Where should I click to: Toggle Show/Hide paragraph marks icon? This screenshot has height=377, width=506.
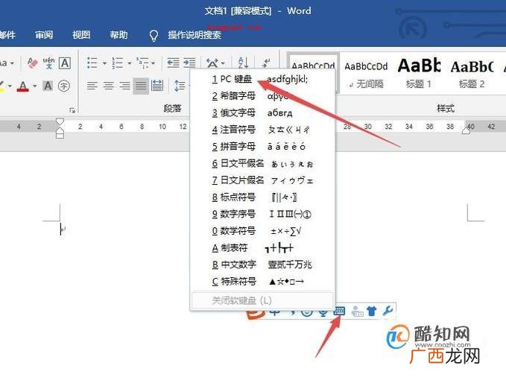[x=266, y=63]
